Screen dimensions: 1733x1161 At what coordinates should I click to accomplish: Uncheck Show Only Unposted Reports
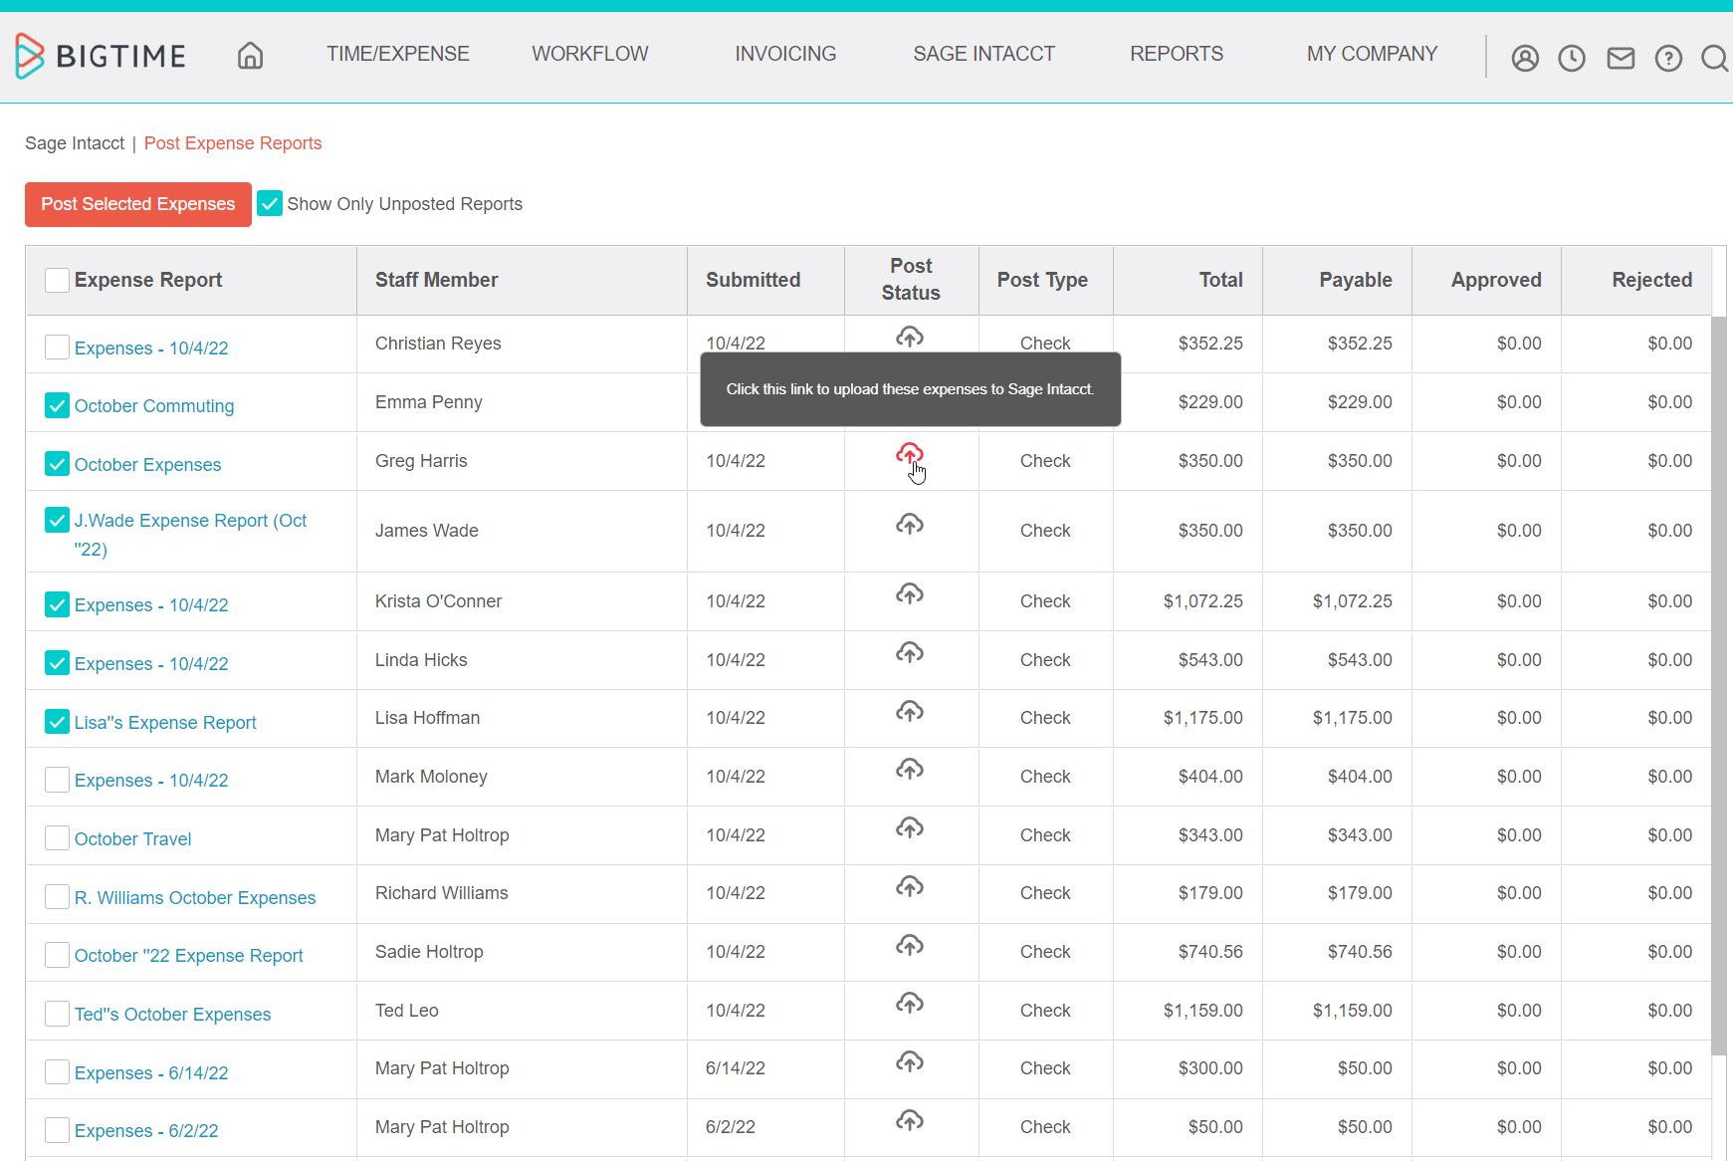270,203
